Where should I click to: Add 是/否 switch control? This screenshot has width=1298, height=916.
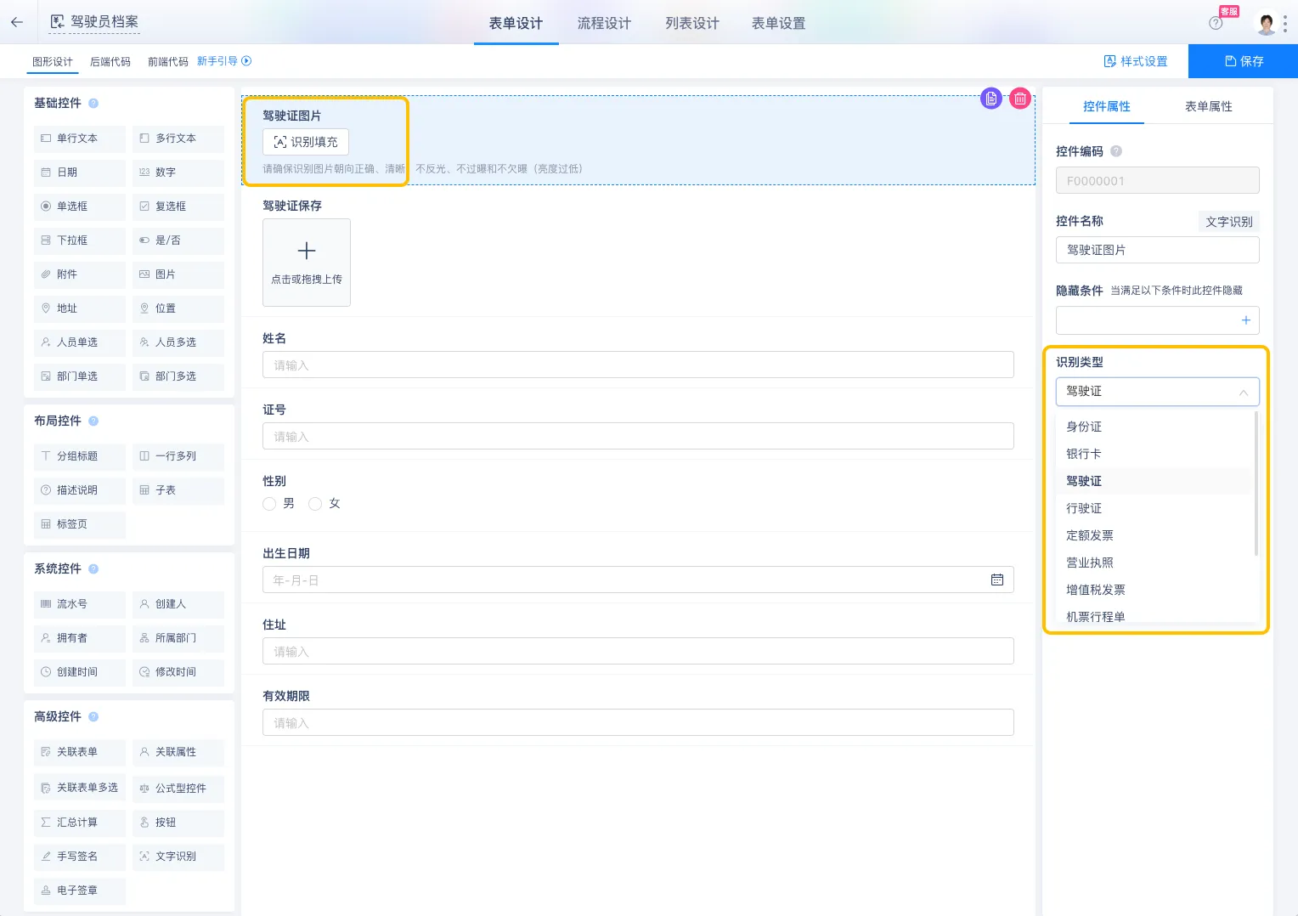coord(178,240)
